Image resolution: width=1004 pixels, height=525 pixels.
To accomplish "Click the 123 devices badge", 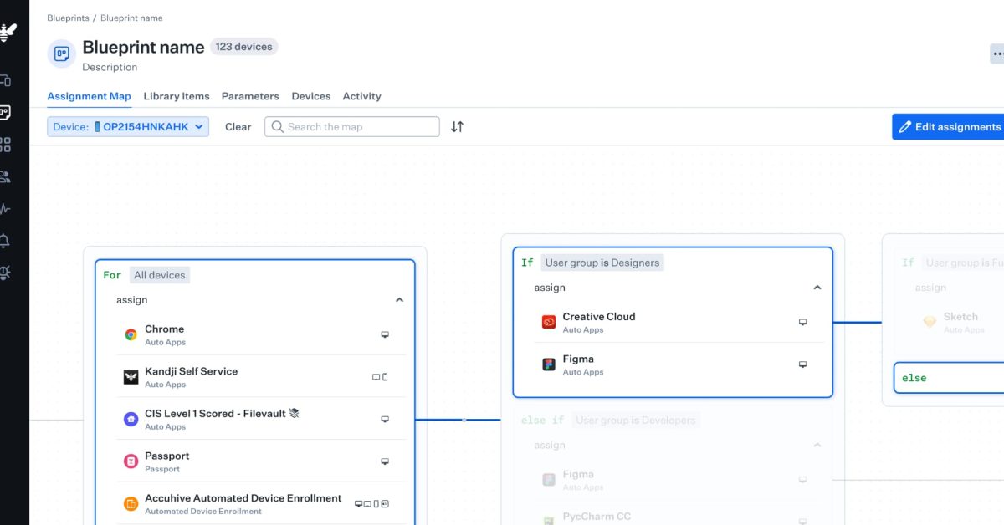I will click(243, 47).
